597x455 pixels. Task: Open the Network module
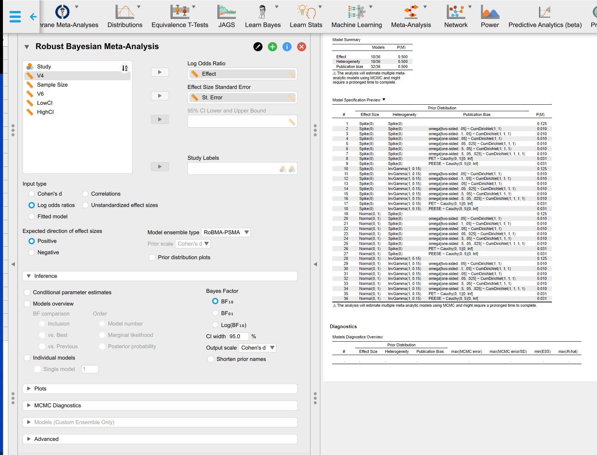pos(456,16)
